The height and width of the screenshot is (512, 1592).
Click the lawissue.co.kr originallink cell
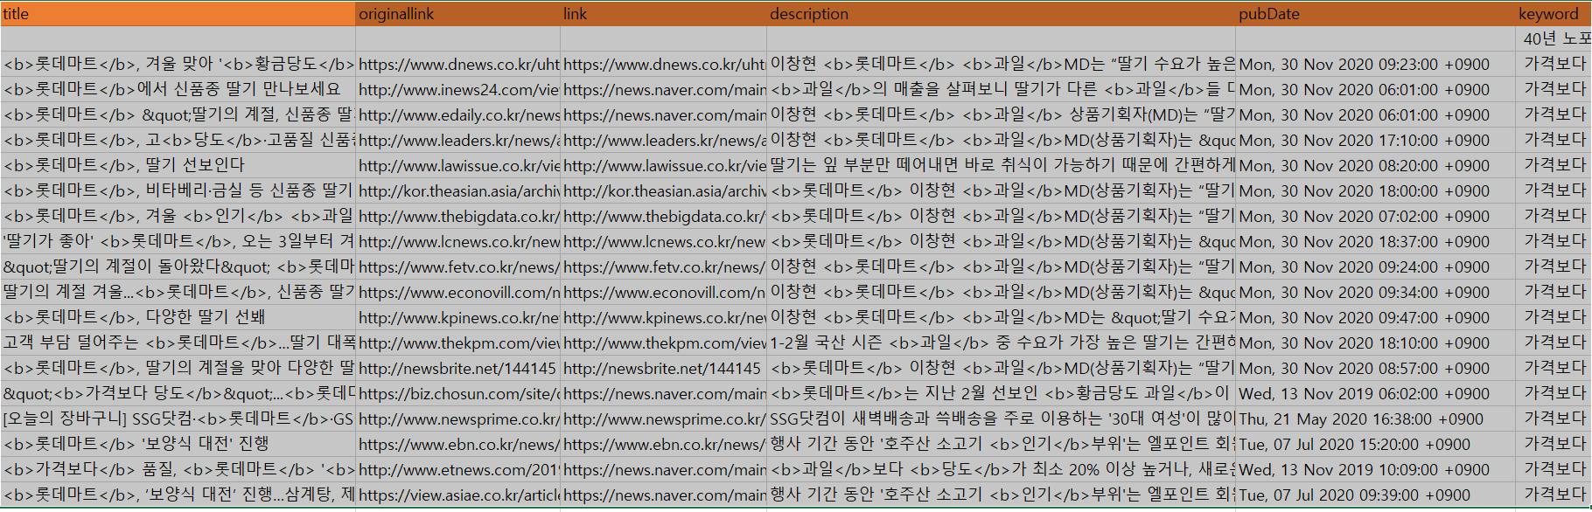pyautogui.click(x=457, y=166)
